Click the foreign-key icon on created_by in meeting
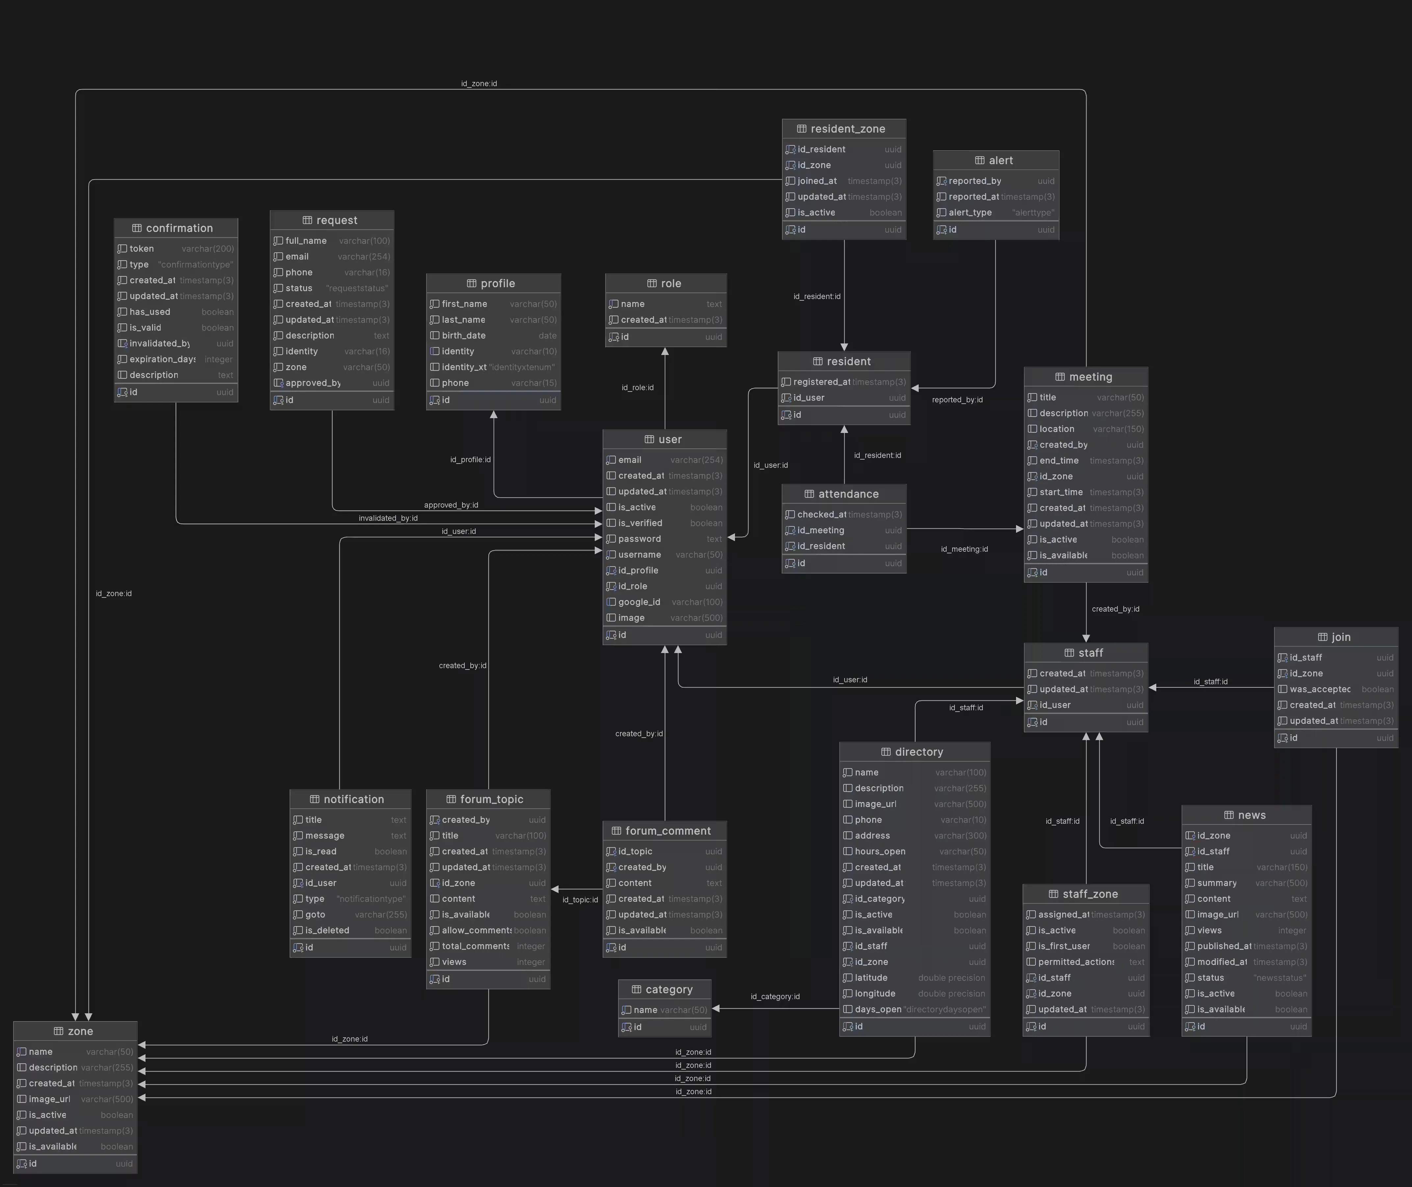The height and width of the screenshot is (1187, 1412). (x=1033, y=445)
